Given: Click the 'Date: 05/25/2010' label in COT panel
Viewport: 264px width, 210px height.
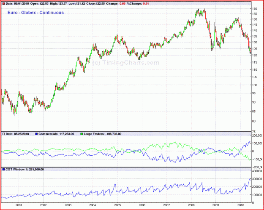Looking at the screenshot, I should coord(17,134).
